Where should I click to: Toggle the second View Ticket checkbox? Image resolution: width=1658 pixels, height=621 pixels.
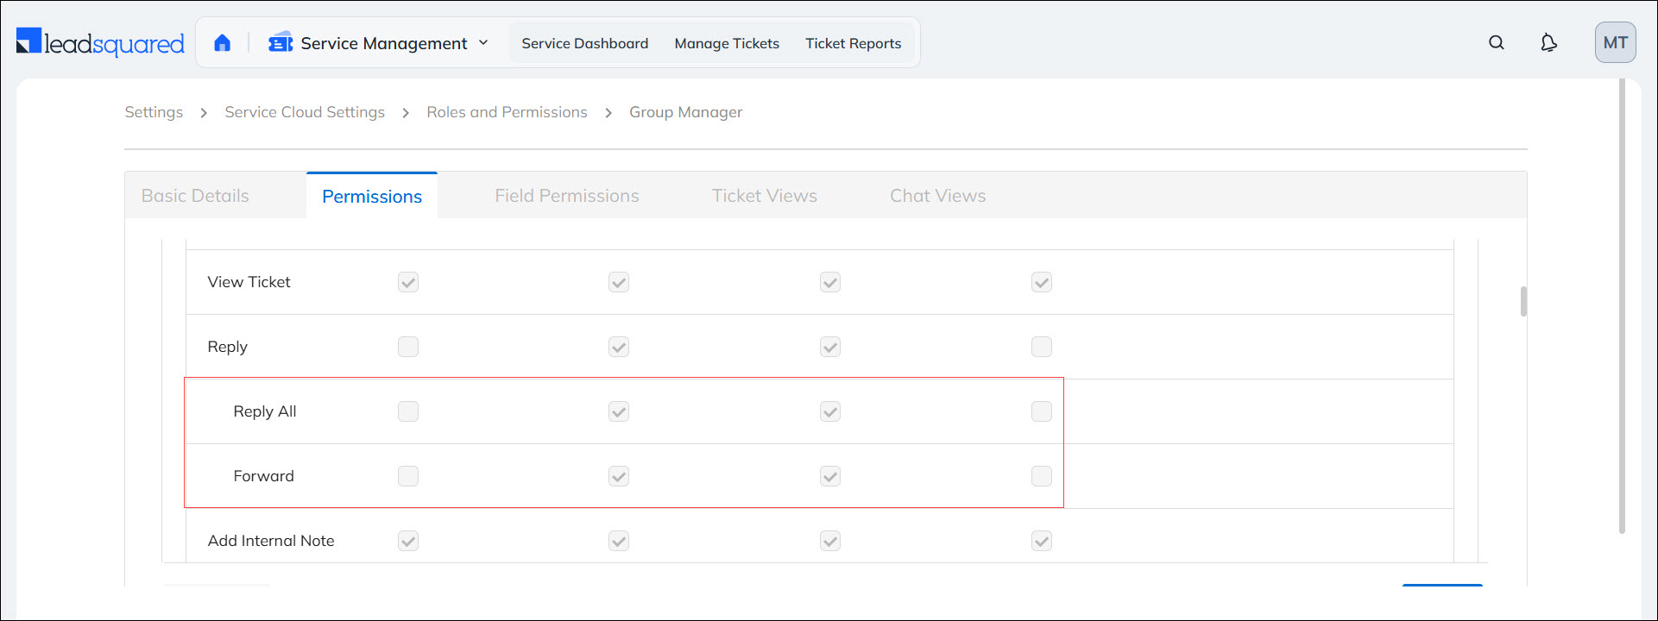tap(619, 282)
